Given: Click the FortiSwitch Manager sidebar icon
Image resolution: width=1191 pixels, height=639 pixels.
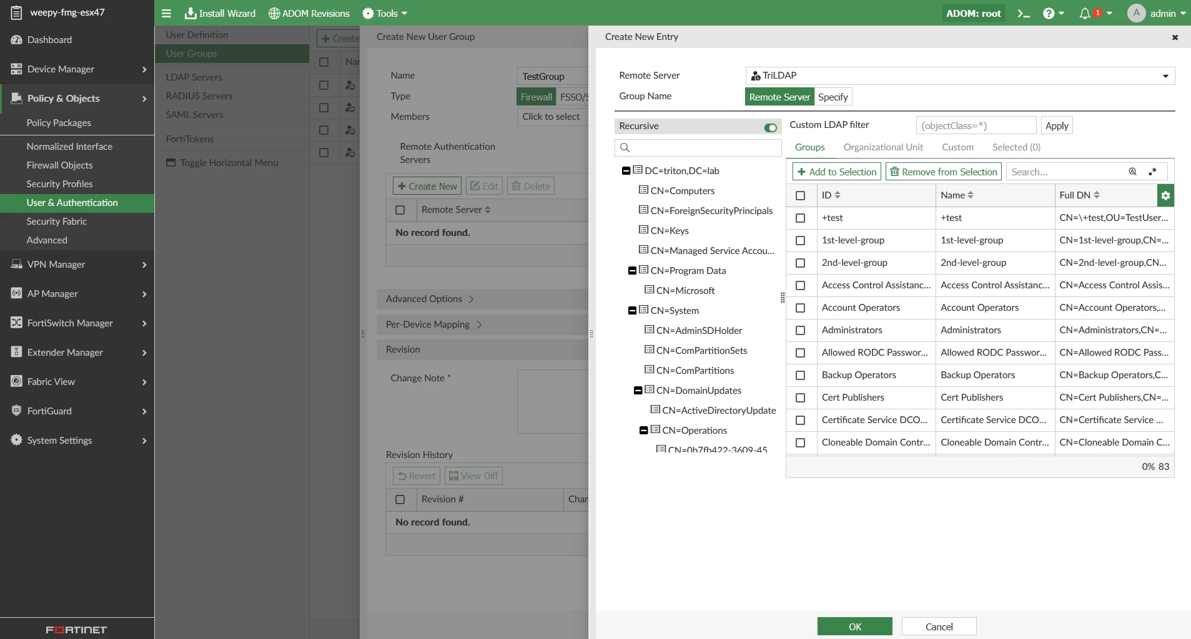Looking at the screenshot, I should pos(16,323).
